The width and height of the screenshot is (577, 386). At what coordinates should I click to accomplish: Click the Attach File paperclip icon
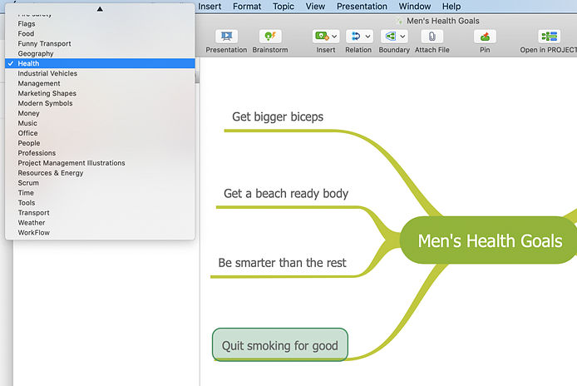(432, 37)
